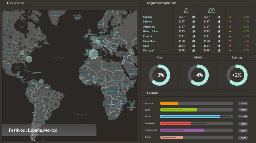
Task: Click the single user column icon
Action: [186, 10]
